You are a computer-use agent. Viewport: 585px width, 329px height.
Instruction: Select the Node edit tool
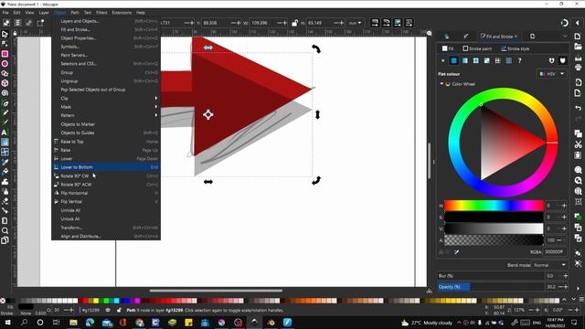coord(5,44)
